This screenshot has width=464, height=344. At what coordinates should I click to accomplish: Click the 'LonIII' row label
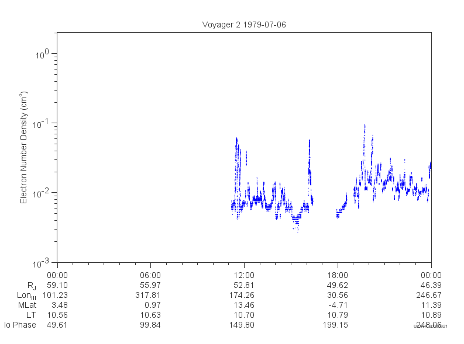(27, 296)
